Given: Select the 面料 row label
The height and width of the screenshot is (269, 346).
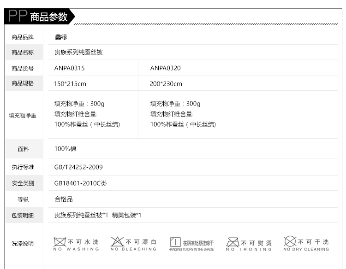Looking at the screenshot, I should tap(24, 149).
